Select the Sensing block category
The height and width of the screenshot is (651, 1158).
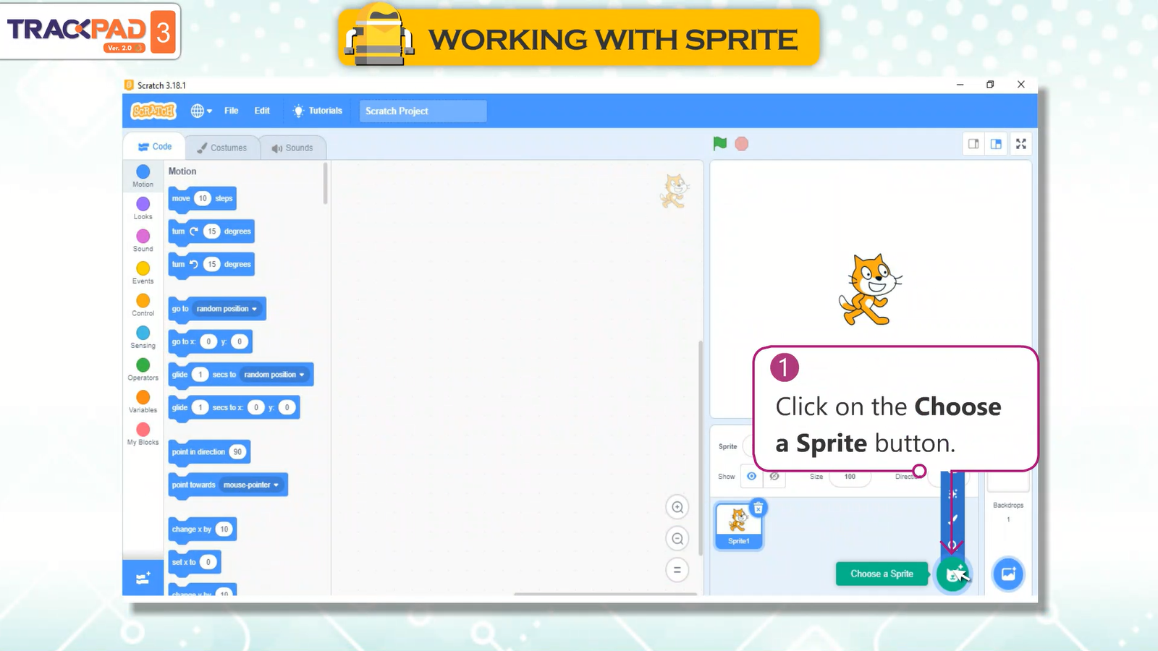tap(143, 337)
